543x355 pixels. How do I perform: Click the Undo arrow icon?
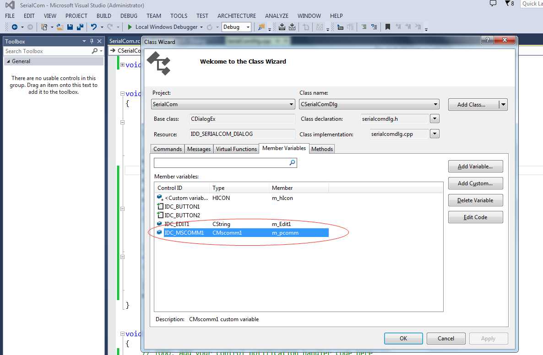[93, 27]
